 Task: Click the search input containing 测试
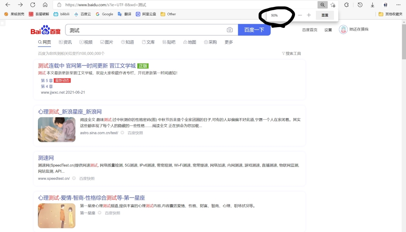click(x=145, y=30)
